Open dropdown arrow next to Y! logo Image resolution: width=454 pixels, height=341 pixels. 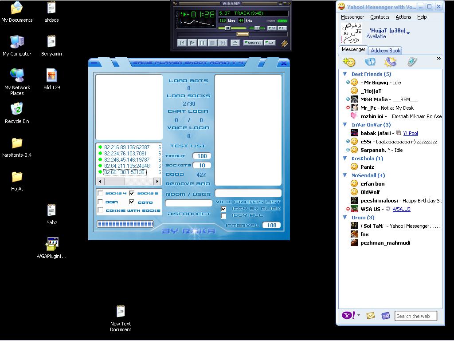point(359,315)
